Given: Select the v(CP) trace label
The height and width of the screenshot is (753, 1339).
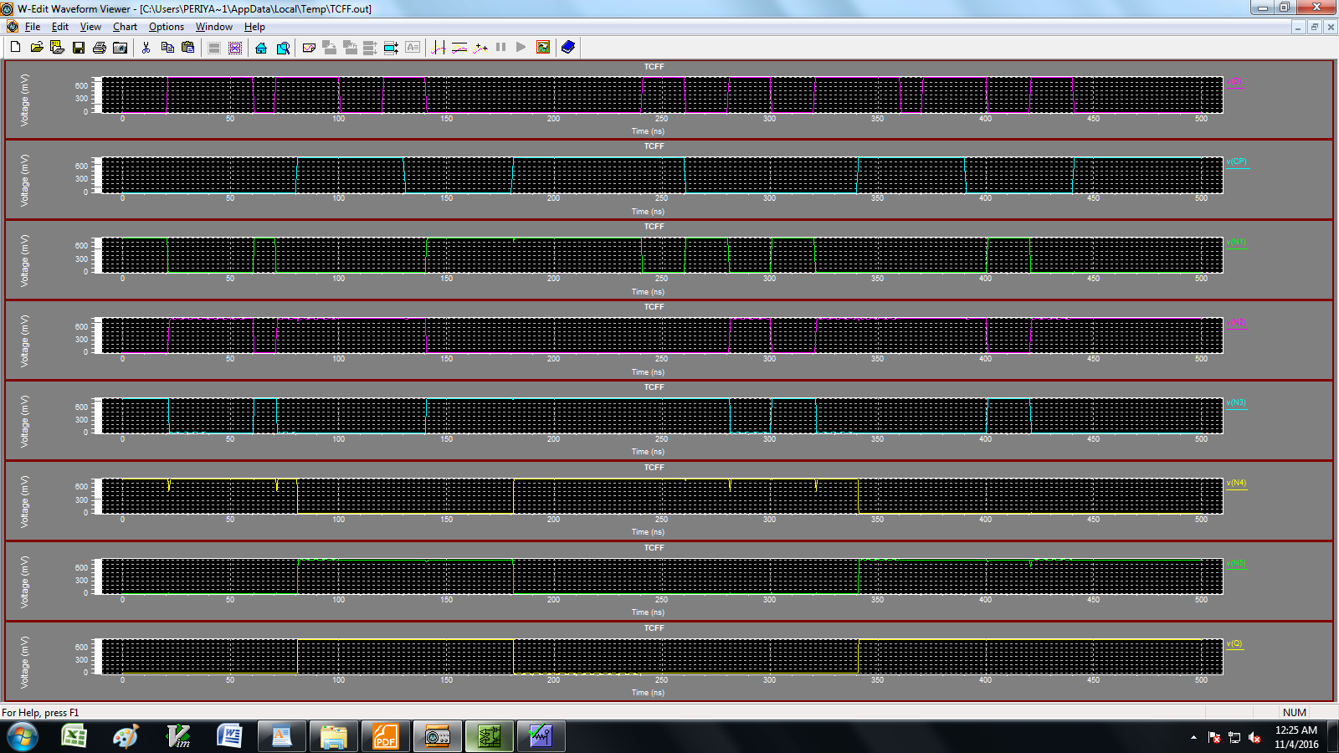Looking at the screenshot, I should click(x=1236, y=161).
